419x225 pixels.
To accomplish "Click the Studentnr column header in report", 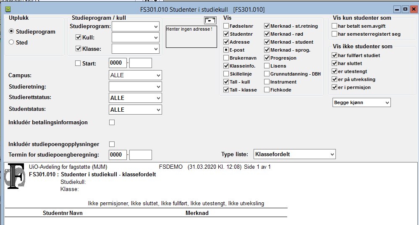I will (55, 213).
